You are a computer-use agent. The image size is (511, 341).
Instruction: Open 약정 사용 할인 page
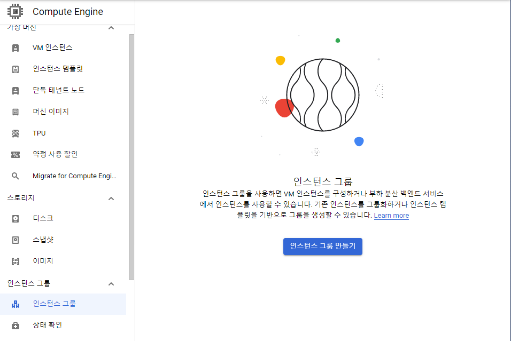click(x=63, y=155)
